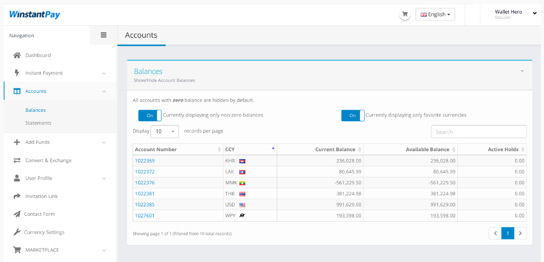This screenshot has height=262, width=544.
Task: Open Invitation Link menu item
Action: pyautogui.click(x=41, y=196)
